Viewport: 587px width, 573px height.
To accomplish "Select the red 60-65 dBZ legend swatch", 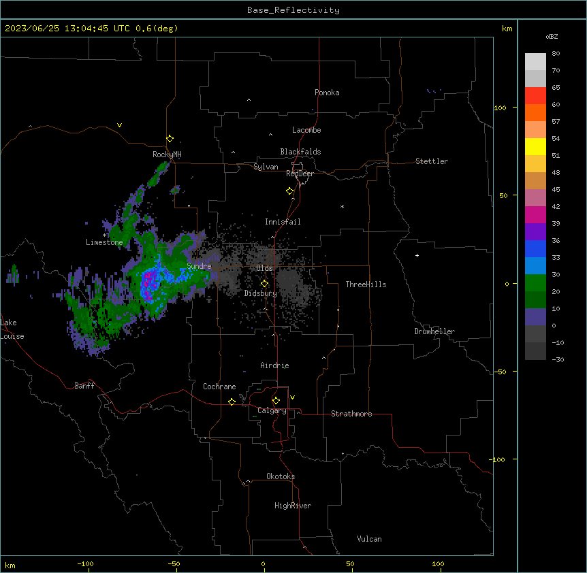I will tap(535, 96).
